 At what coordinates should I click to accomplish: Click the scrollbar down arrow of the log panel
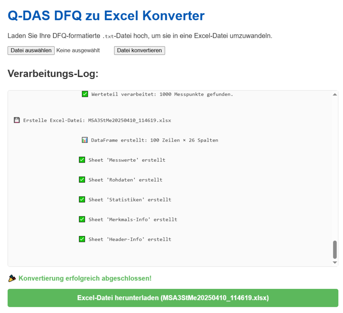pos(334,262)
